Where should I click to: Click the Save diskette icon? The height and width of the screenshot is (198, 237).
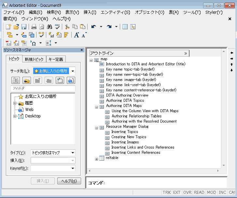tap(24, 27)
